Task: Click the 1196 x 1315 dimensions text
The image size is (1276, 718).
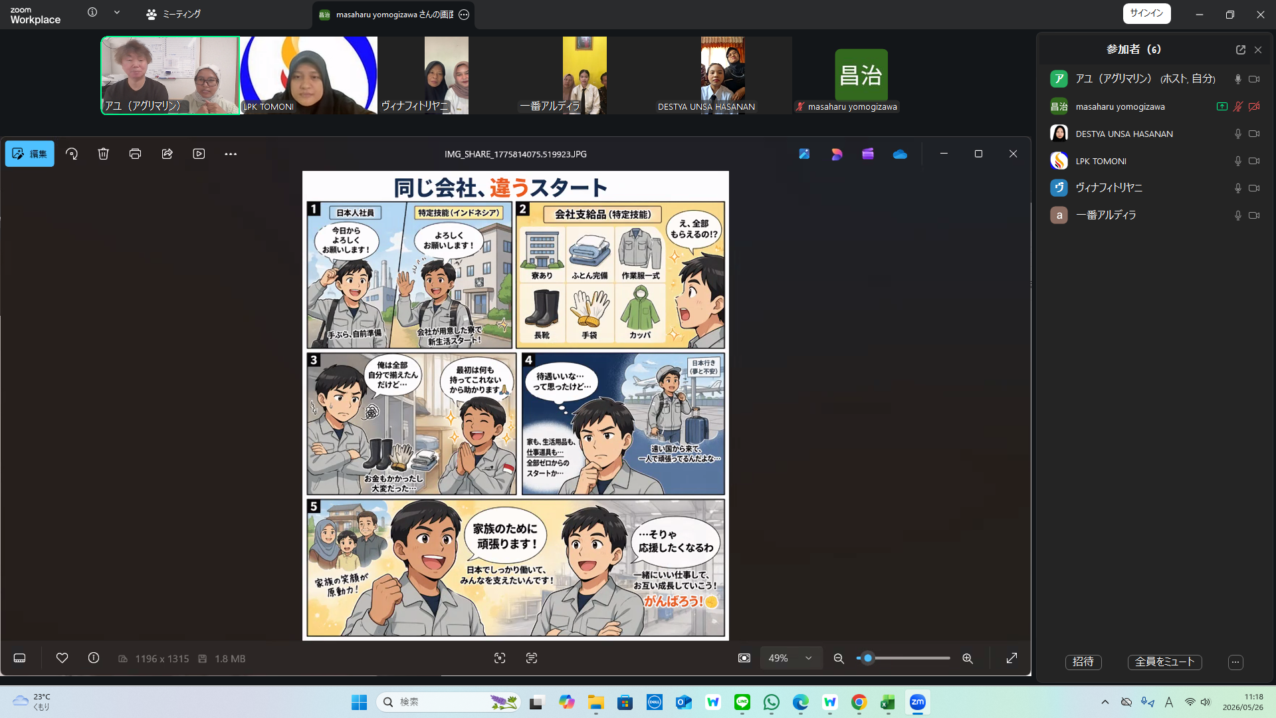Action: [161, 659]
